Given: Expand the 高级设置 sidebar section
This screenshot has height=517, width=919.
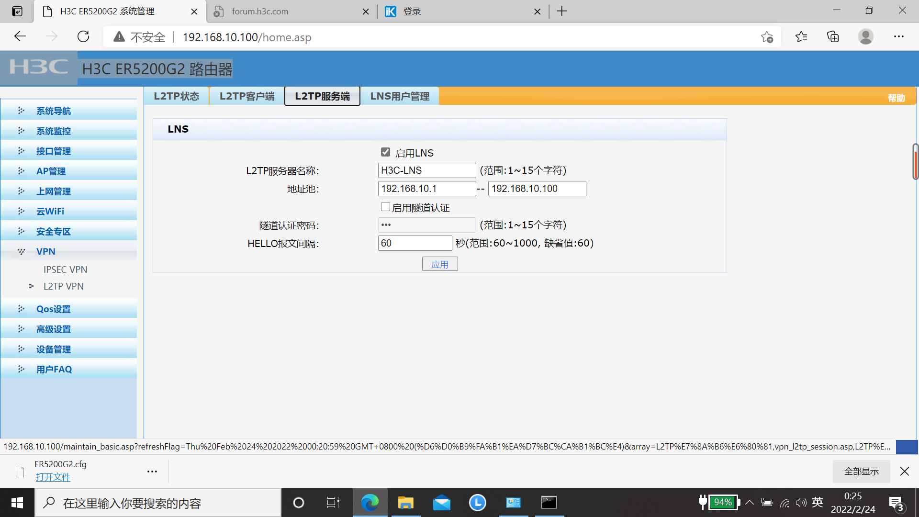Looking at the screenshot, I should (x=54, y=329).
